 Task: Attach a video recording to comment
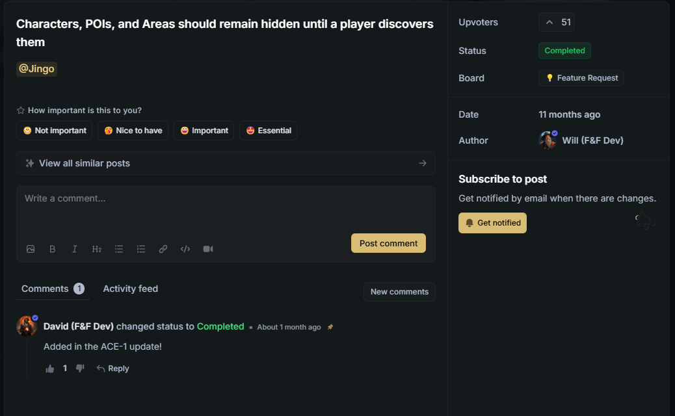tap(208, 249)
